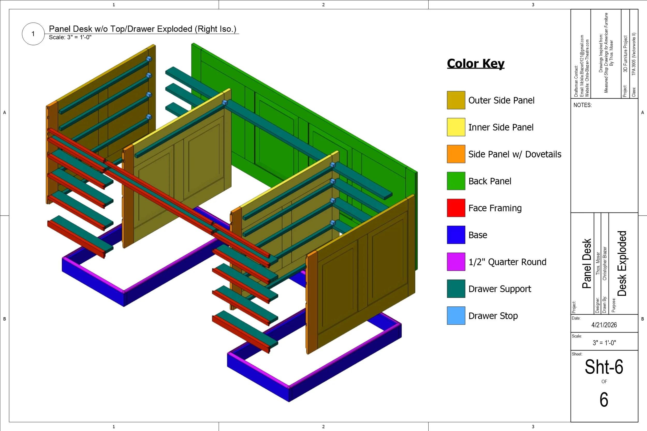Image resolution: width=647 pixels, height=431 pixels.
Task: Click the Outer Side Panel color swatch
Action: click(456, 100)
